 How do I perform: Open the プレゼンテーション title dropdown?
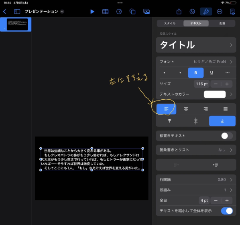coord(62,12)
